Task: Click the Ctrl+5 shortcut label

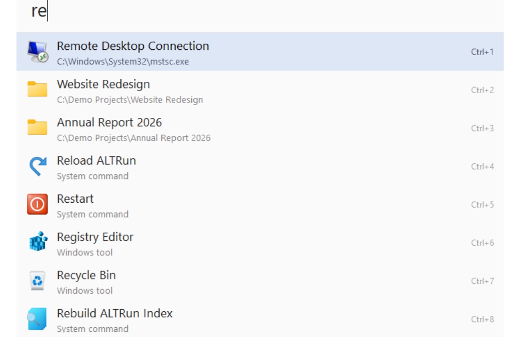Action: 482,205
